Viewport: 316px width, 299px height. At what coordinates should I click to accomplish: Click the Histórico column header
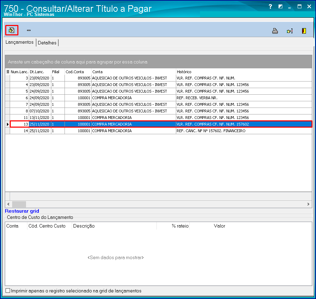pos(244,72)
